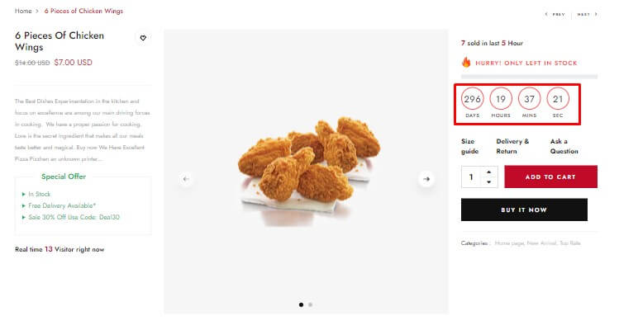619x325 pixels.
Task: Click the ADD TO CART button
Action: pos(550,177)
